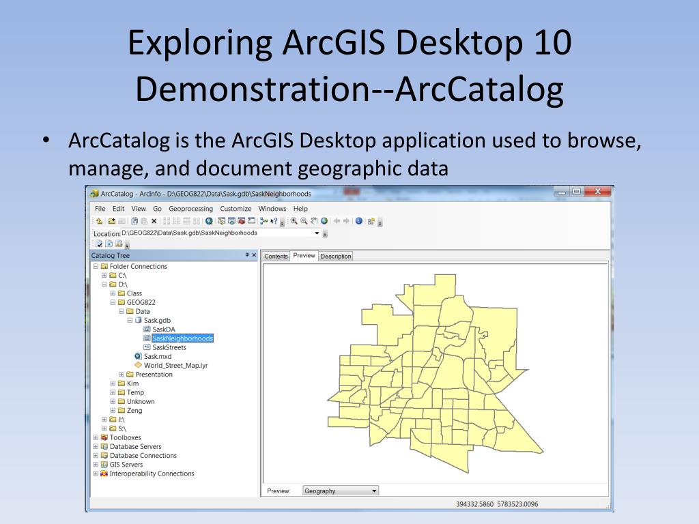Select the Zoom Out tool
The width and height of the screenshot is (699, 524).
pos(304,221)
